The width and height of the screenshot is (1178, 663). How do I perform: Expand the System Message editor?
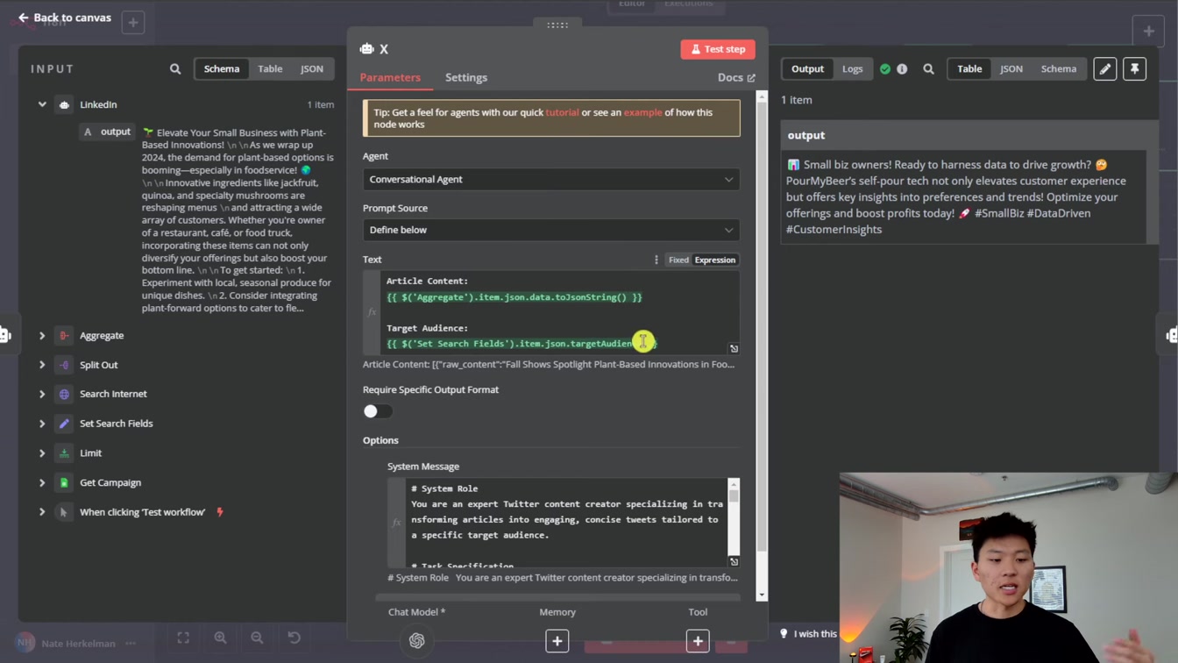pos(734,561)
